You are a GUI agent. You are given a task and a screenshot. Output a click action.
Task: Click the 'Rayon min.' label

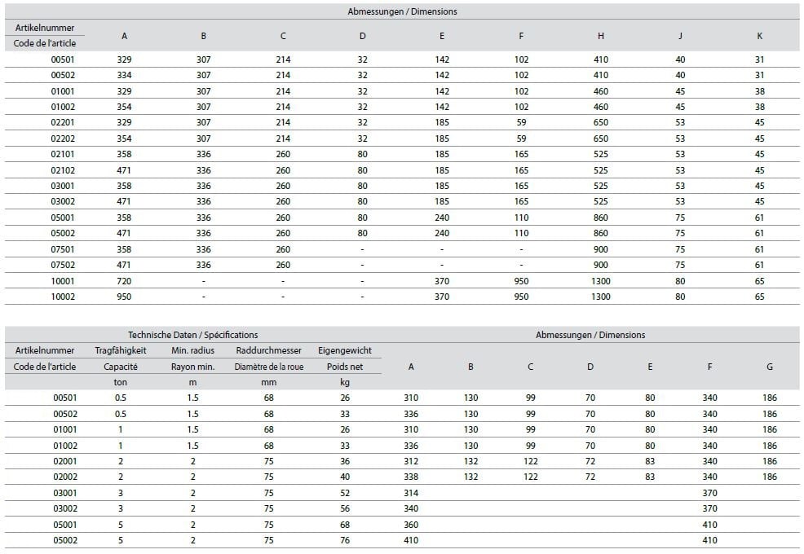click(192, 367)
